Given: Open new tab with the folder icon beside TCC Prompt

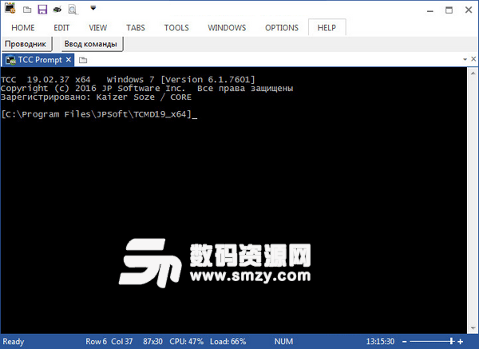Looking at the screenshot, I should 83,60.
